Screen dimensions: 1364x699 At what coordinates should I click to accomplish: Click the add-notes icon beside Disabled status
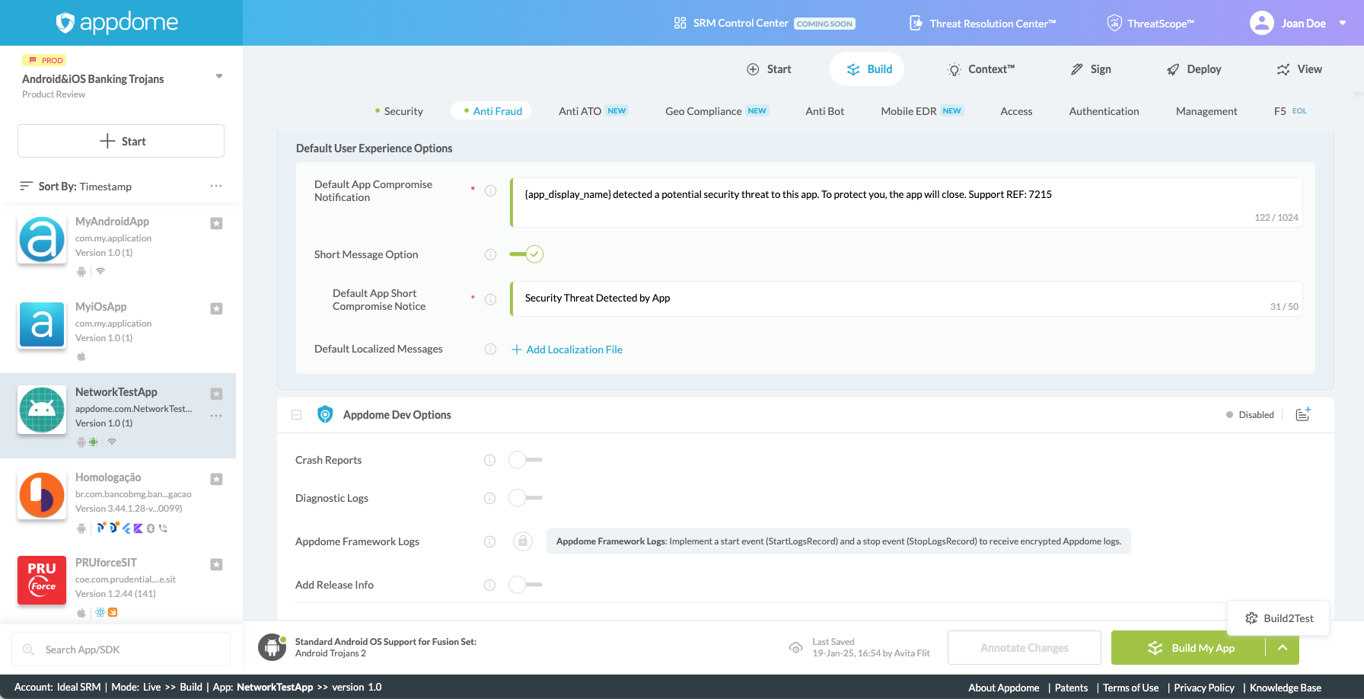[1302, 414]
